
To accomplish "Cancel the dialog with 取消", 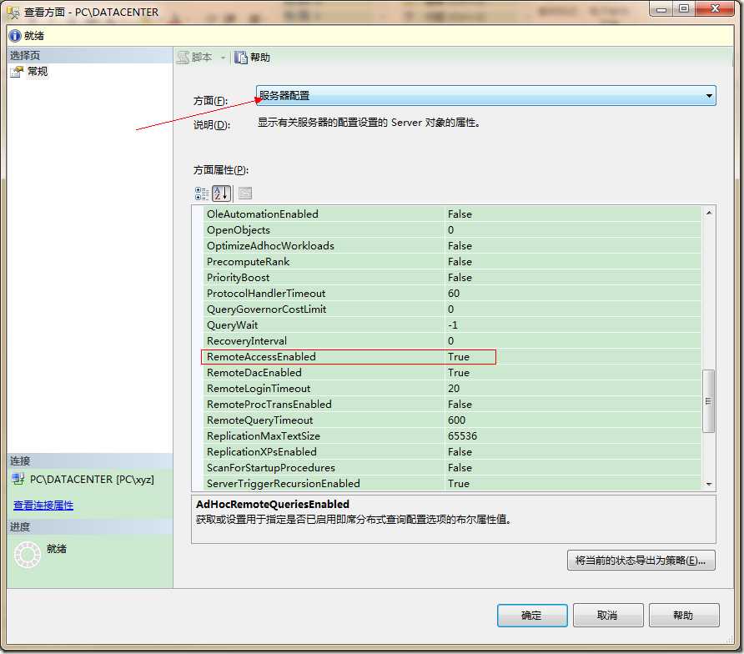I will 608,616.
